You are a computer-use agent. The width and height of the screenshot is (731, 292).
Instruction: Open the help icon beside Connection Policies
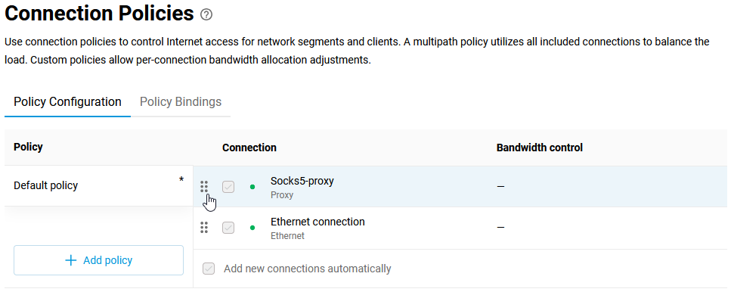pos(206,15)
